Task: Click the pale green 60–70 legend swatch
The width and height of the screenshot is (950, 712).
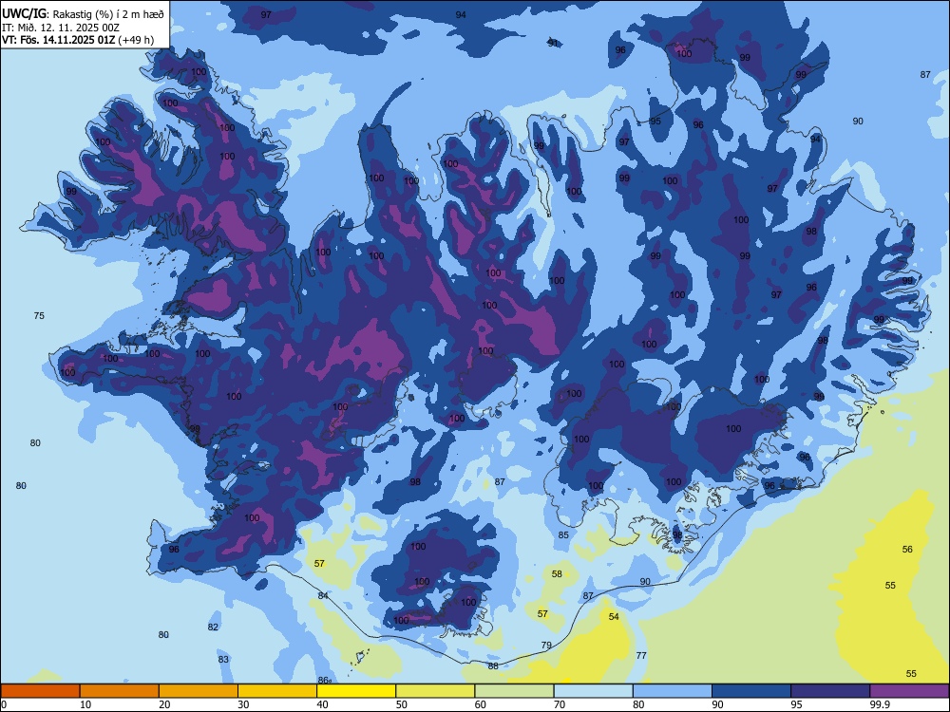Action: (x=514, y=691)
